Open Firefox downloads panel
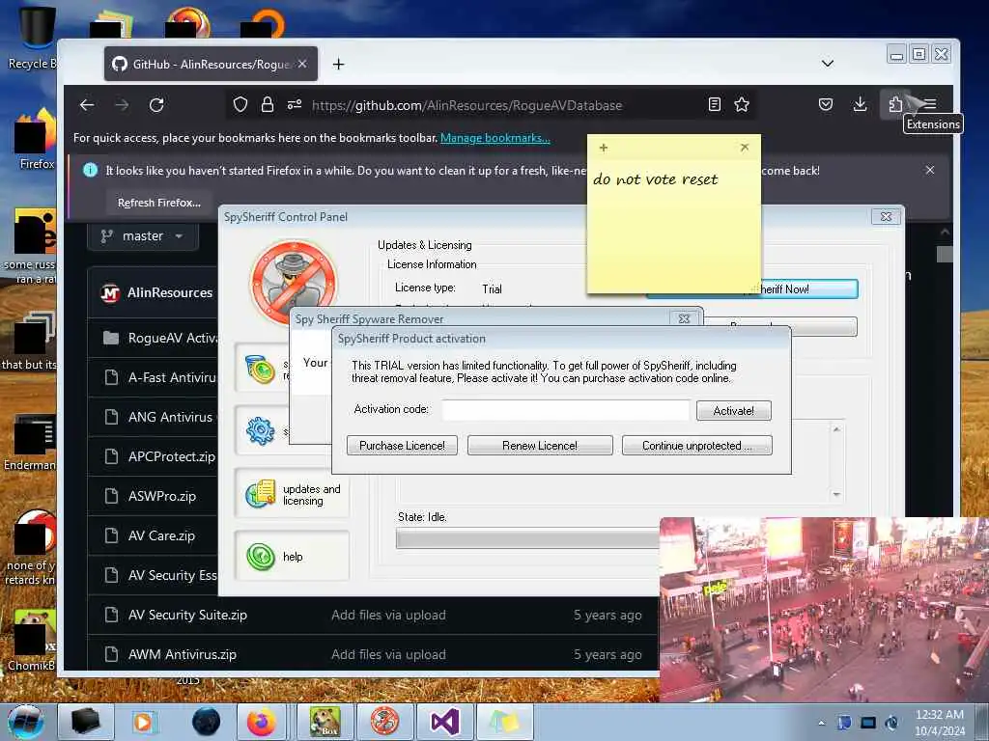The height and width of the screenshot is (741, 989). coord(860,104)
